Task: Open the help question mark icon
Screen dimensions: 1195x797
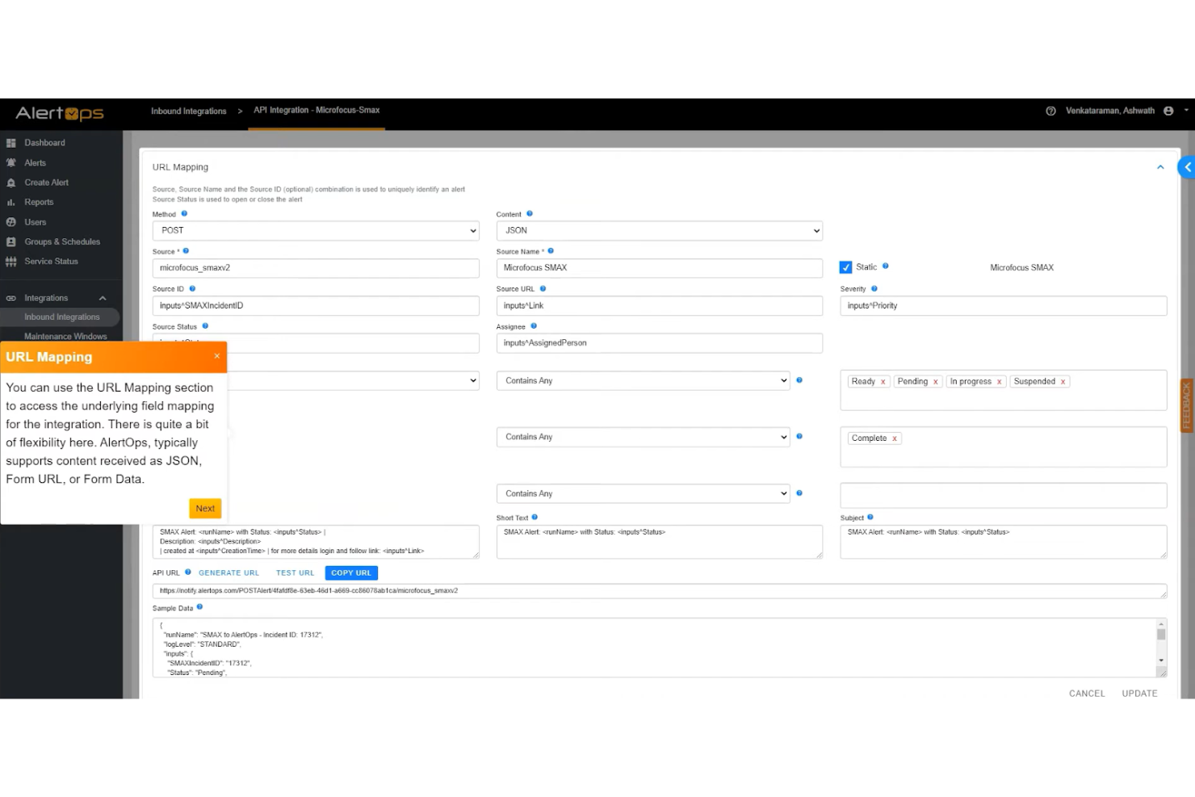Action: (x=1050, y=111)
